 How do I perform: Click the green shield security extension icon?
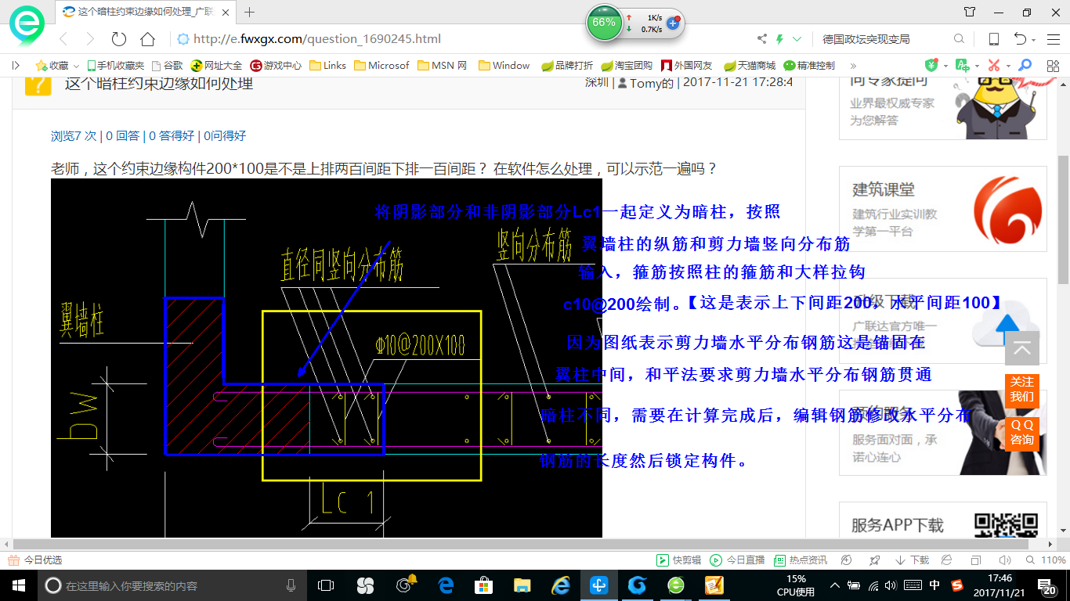pos(931,66)
